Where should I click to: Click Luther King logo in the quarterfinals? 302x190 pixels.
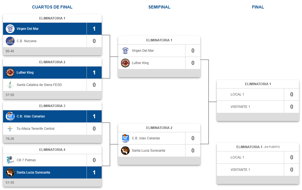tap(10, 73)
